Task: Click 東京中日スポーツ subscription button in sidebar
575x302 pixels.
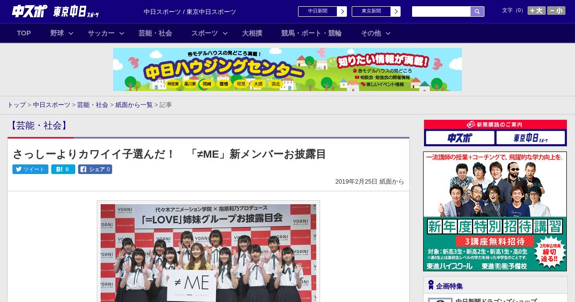Action: tap(530, 138)
